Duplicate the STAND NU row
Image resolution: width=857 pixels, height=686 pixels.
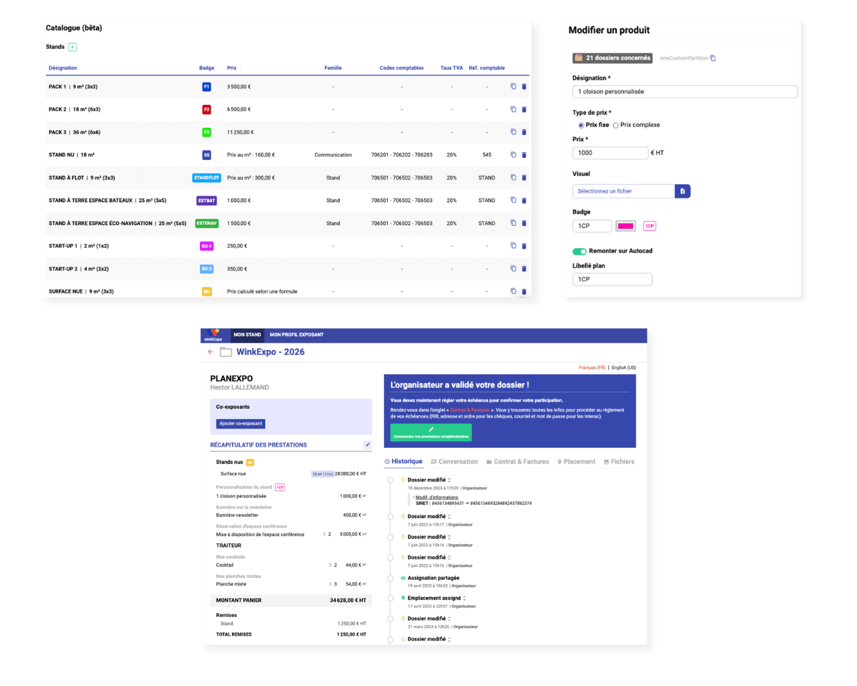(514, 154)
